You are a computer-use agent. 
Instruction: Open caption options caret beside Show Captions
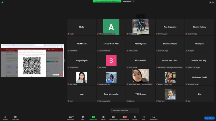click(x=117, y=117)
